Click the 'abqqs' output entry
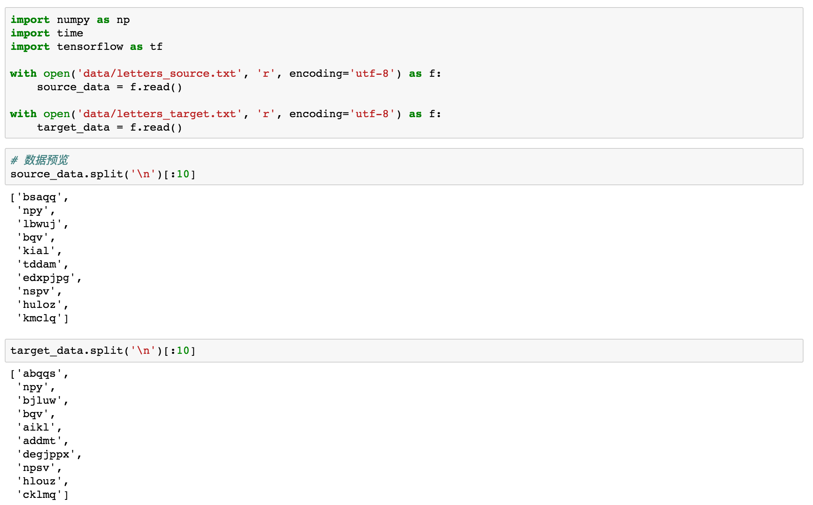Image resolution: width=813 pixels, height=505 pixels. click(x=39, y=374)
